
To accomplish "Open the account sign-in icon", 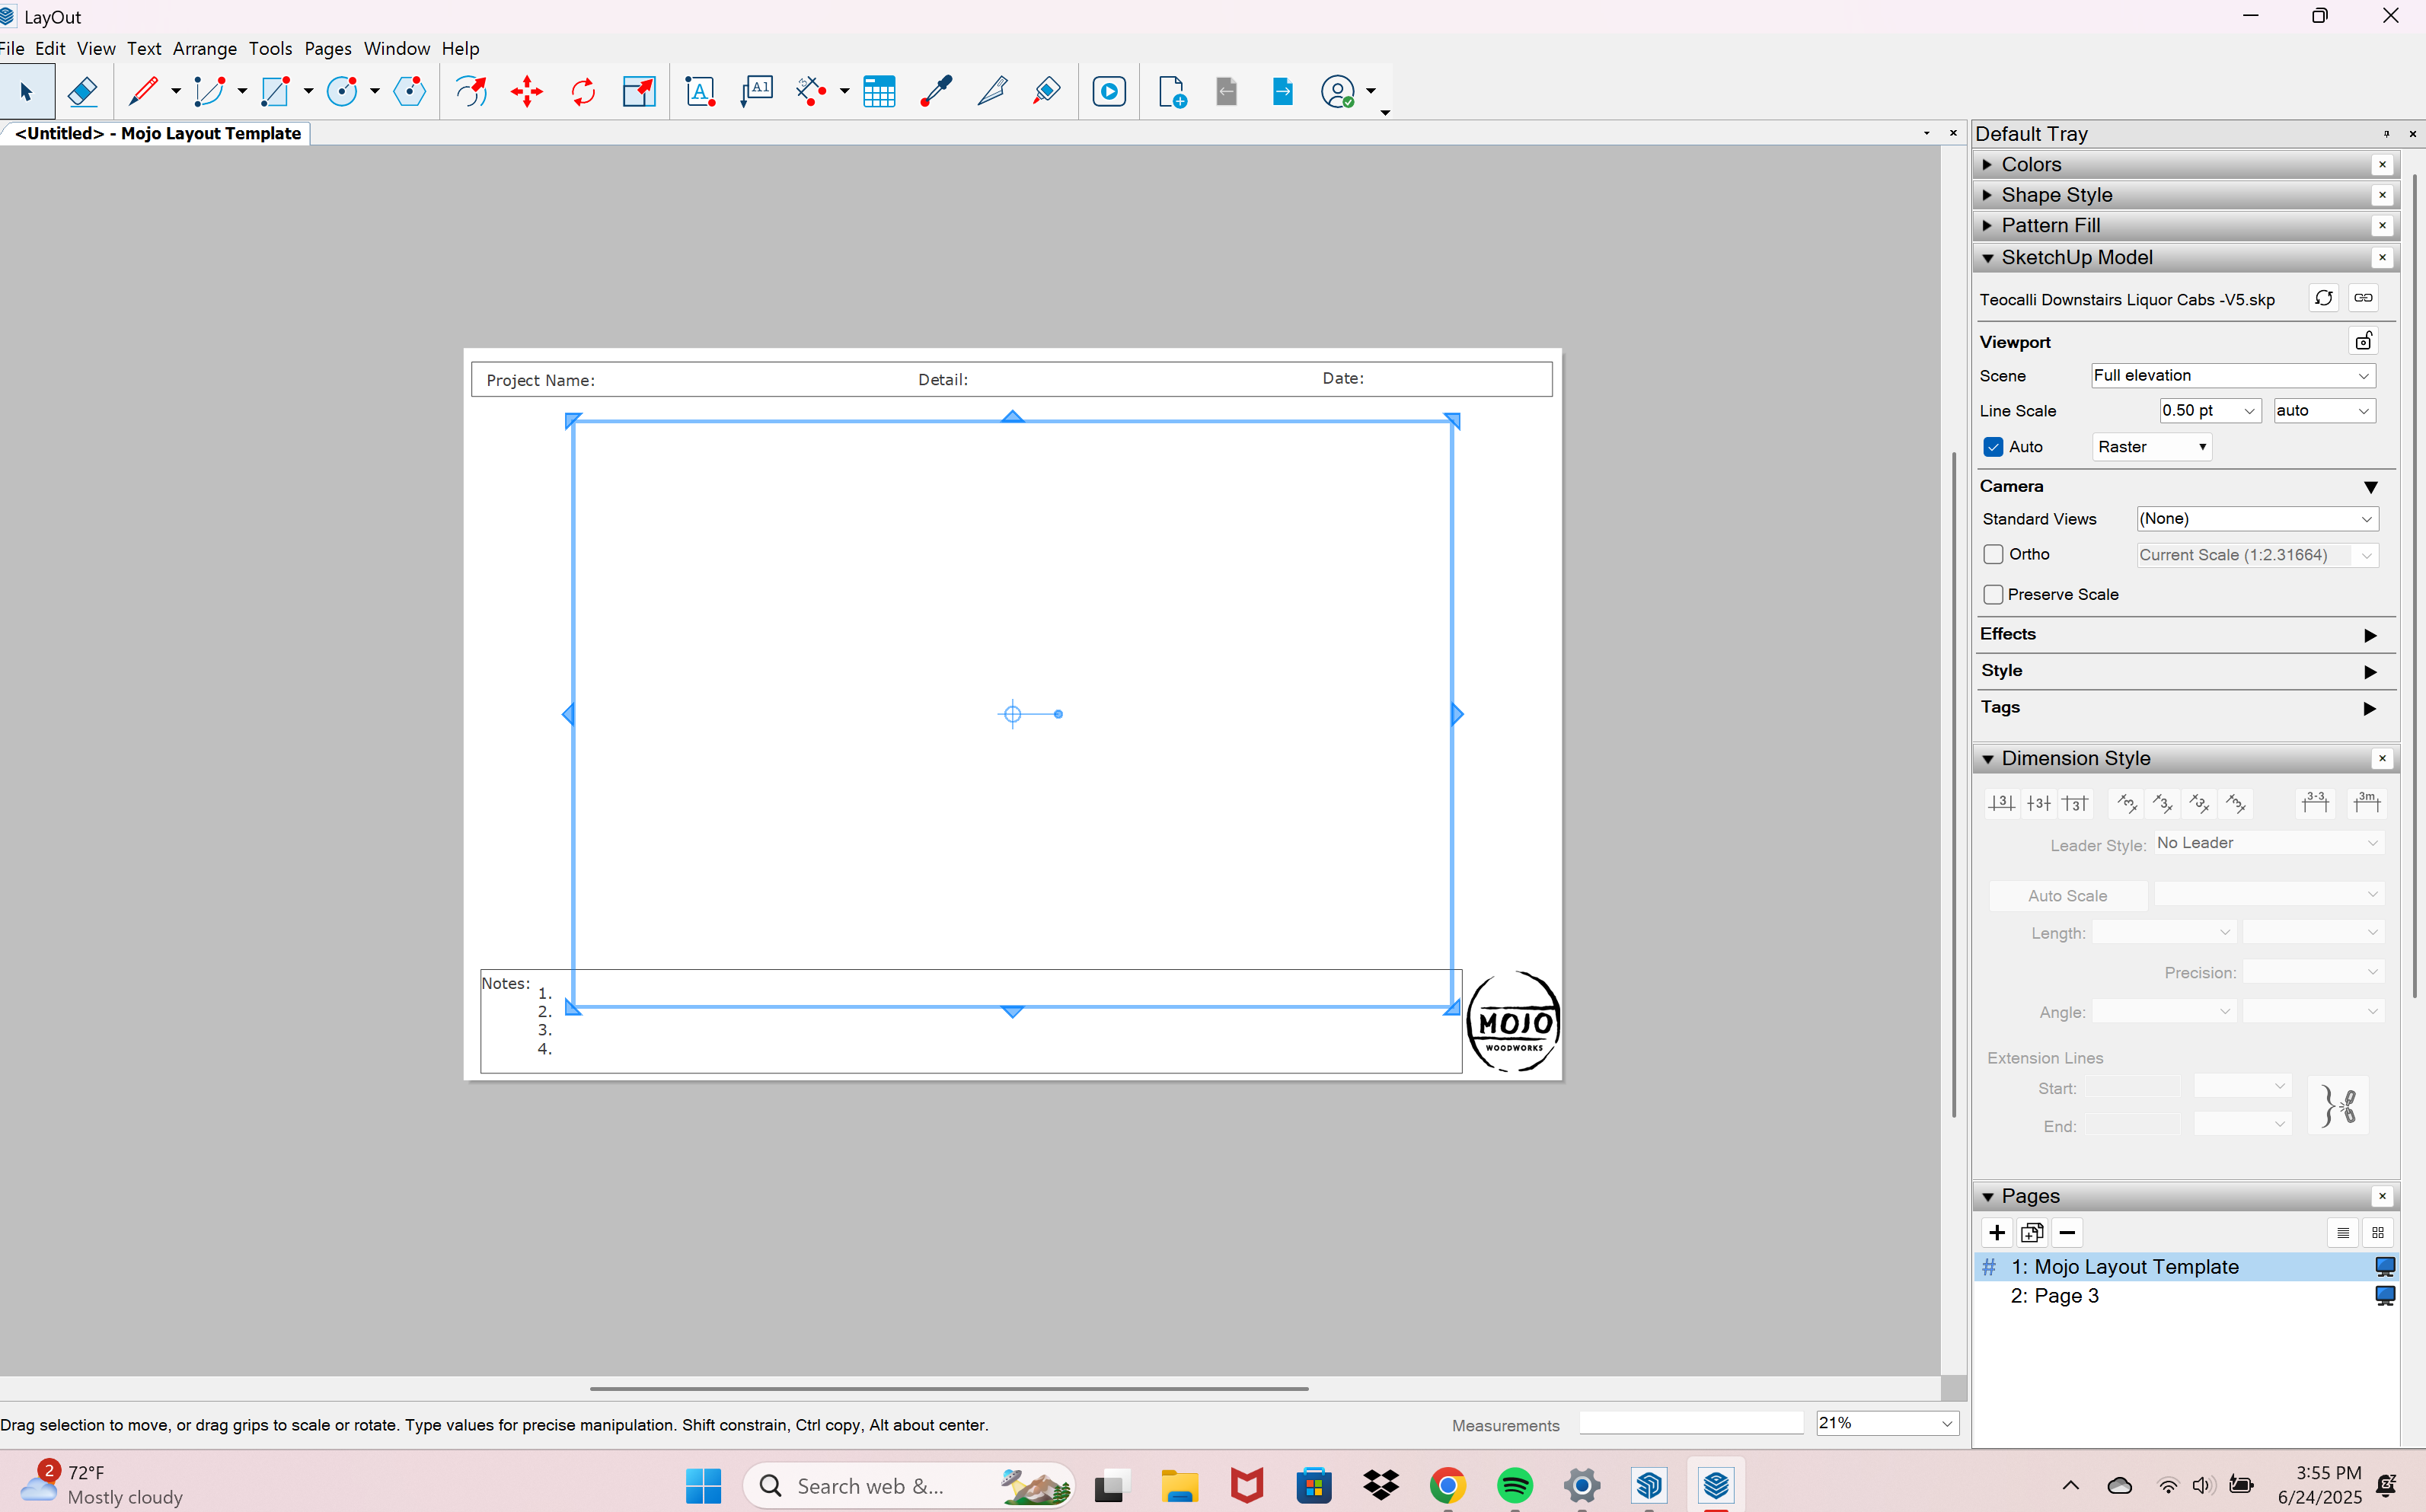I will 1338,92.
